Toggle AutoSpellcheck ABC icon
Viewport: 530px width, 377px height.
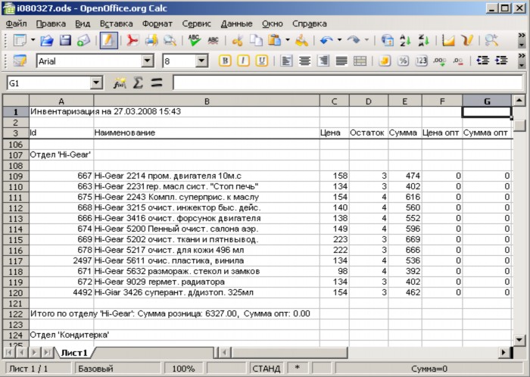[x=213, y=41]
